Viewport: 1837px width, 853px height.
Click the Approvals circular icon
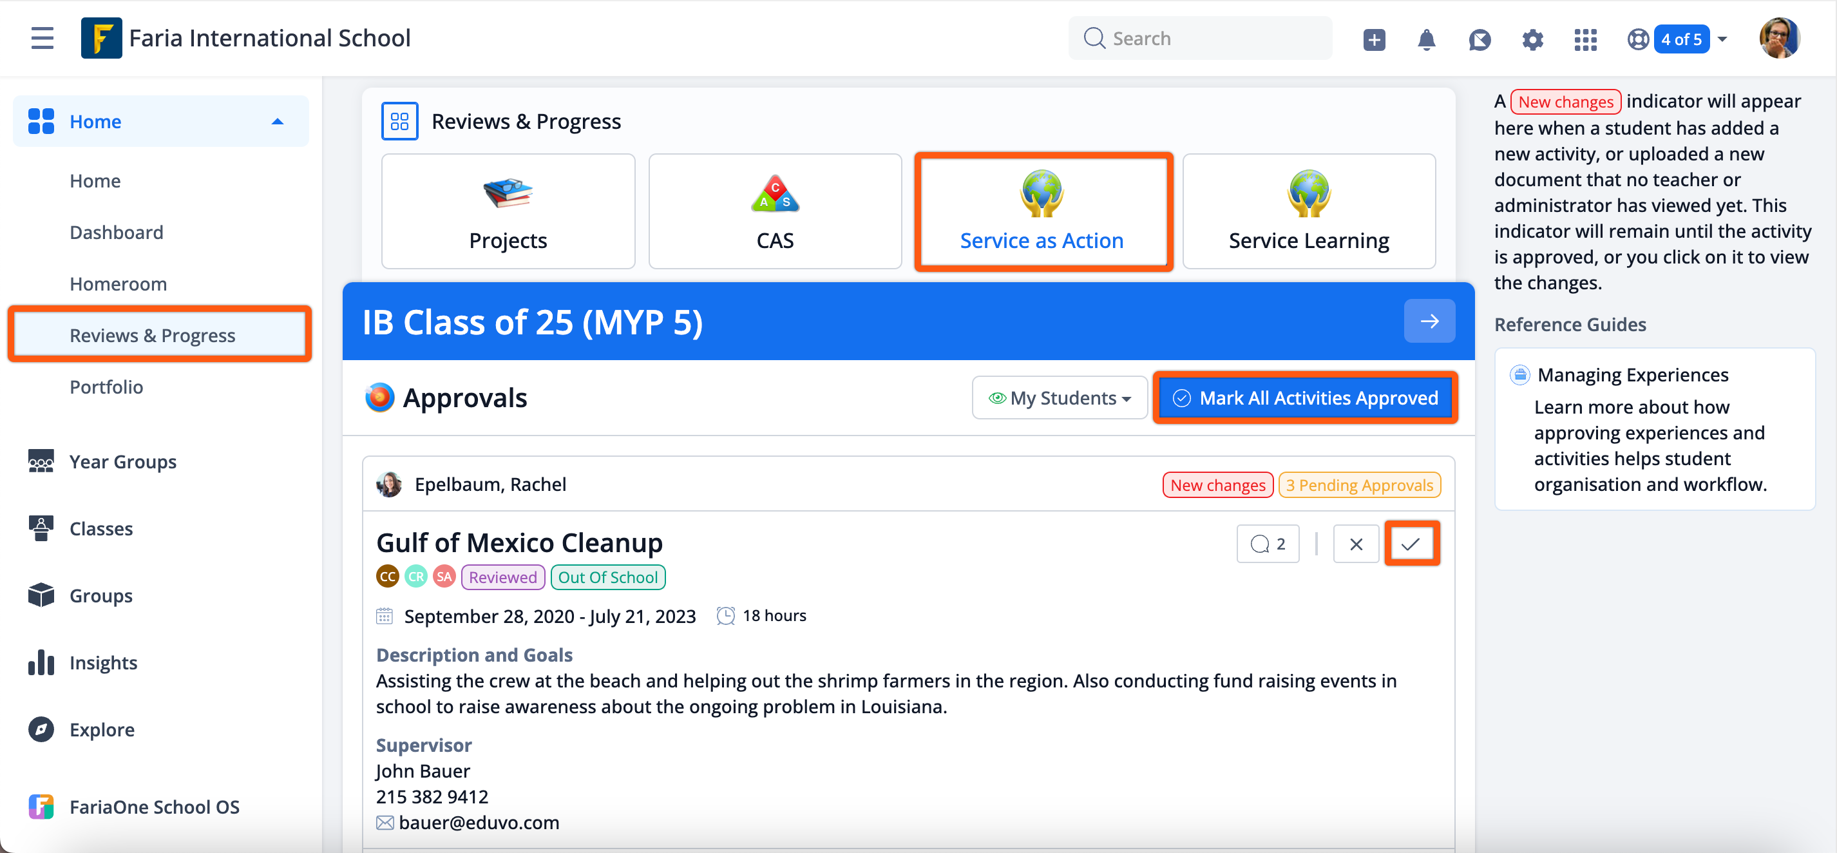(379, 398)
